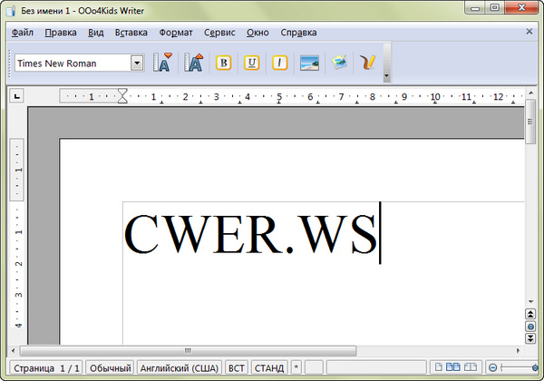The width and height of the screenshot is (544, 381).
Task: Open the navigation button between page arrows
Action: click(x=530, y=326)
